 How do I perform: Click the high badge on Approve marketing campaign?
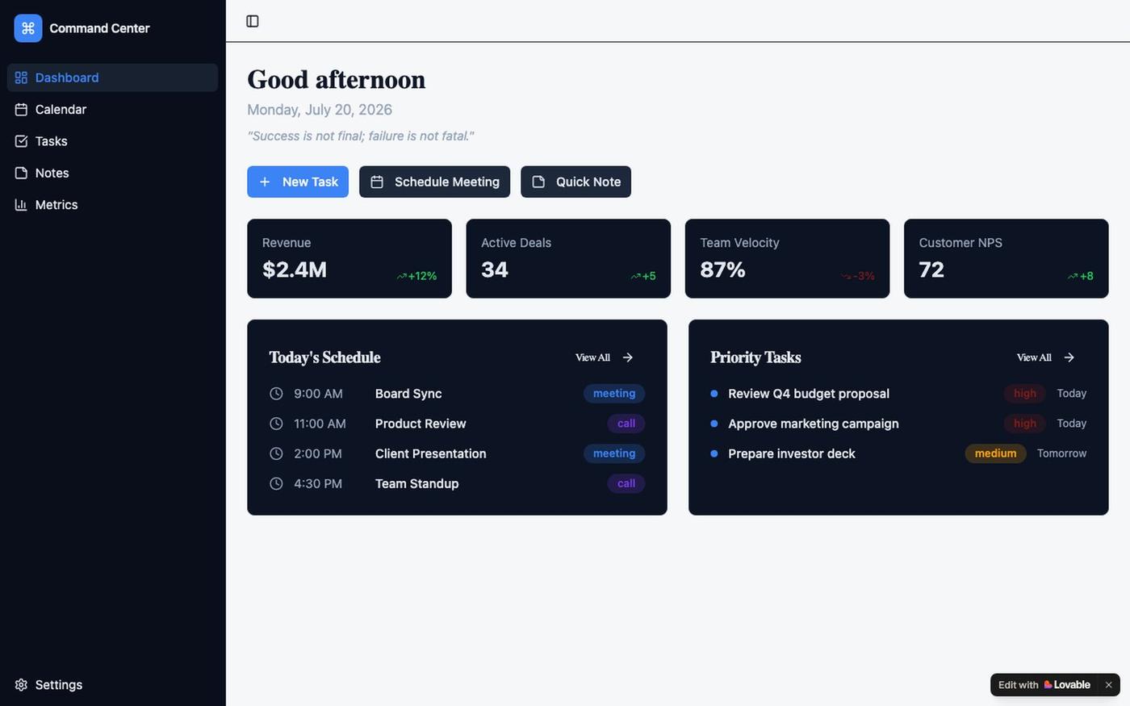1025,424
